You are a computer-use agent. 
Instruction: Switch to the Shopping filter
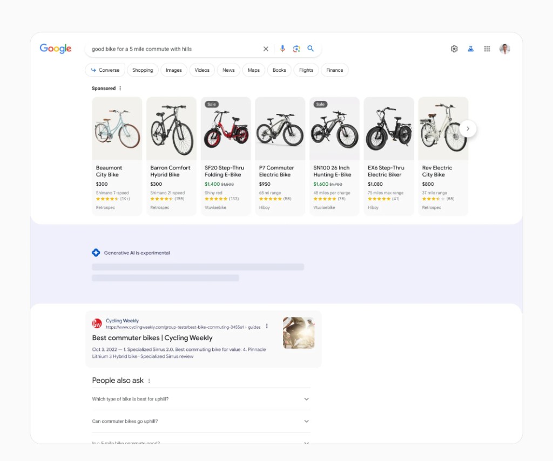[143, 70]
